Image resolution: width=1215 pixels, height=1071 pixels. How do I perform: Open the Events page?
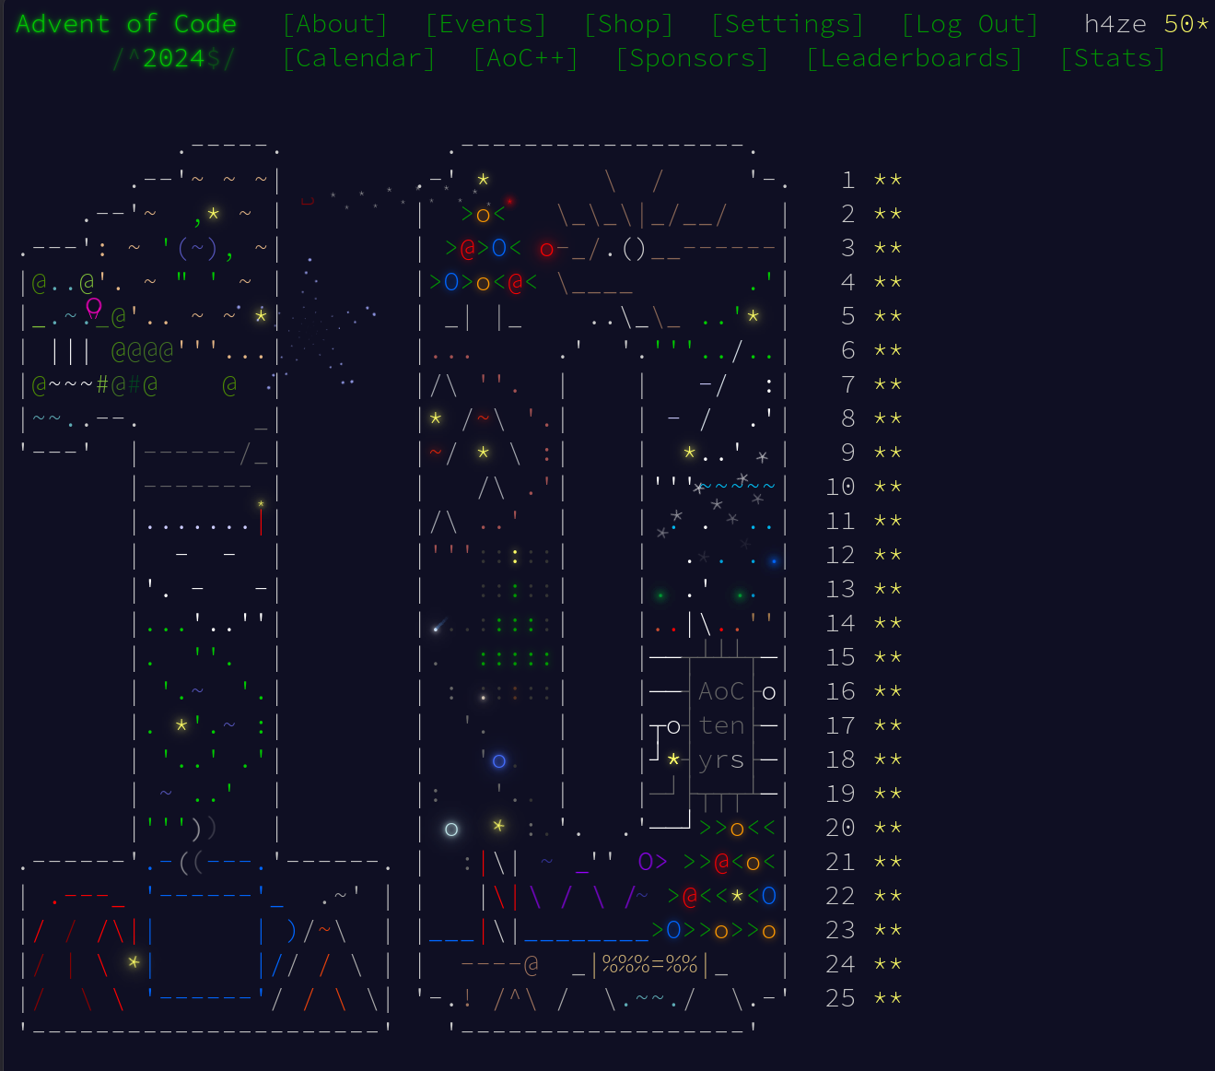click(x=485, y=24)
